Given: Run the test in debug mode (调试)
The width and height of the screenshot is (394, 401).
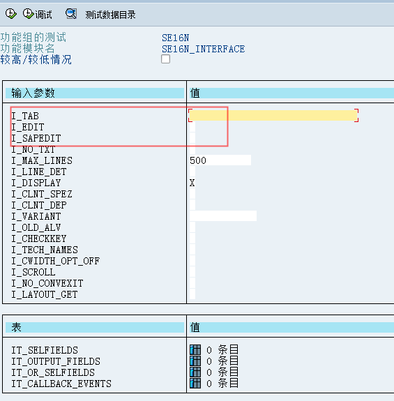Looking at the screenshot, I should pyautogui.click(x=38, y=15).
